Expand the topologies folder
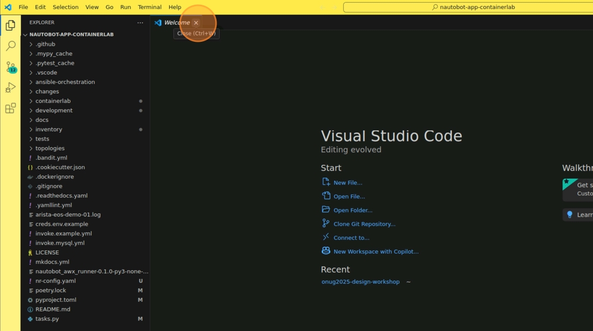The height and width of the screenshot is (331, 593). pos(50,149)
